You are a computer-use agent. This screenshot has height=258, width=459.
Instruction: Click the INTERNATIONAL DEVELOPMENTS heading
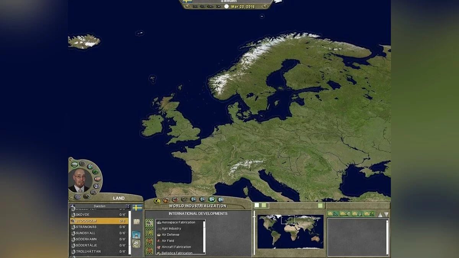coord(198,213)
